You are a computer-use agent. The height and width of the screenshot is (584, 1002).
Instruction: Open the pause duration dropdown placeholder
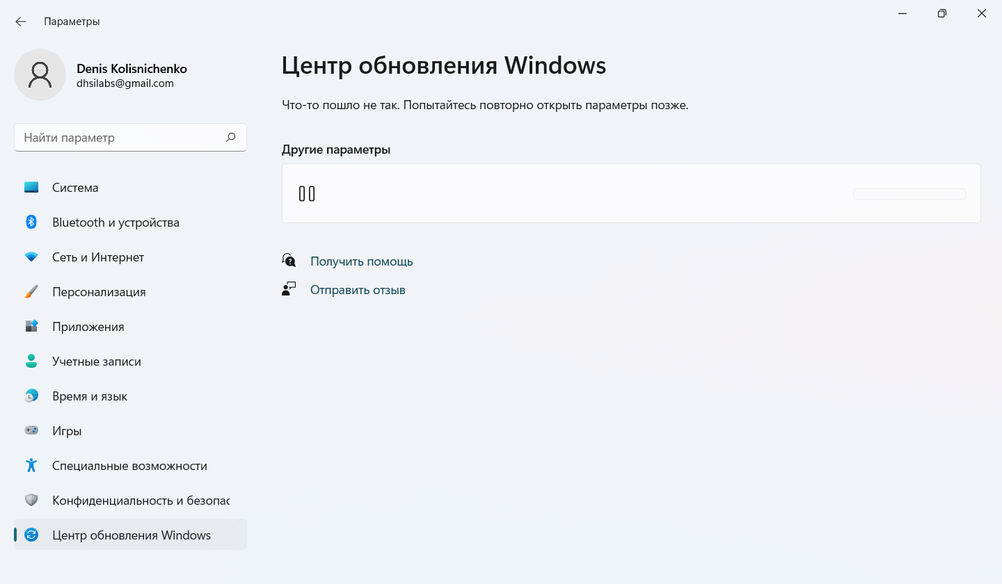pos(909,194)
